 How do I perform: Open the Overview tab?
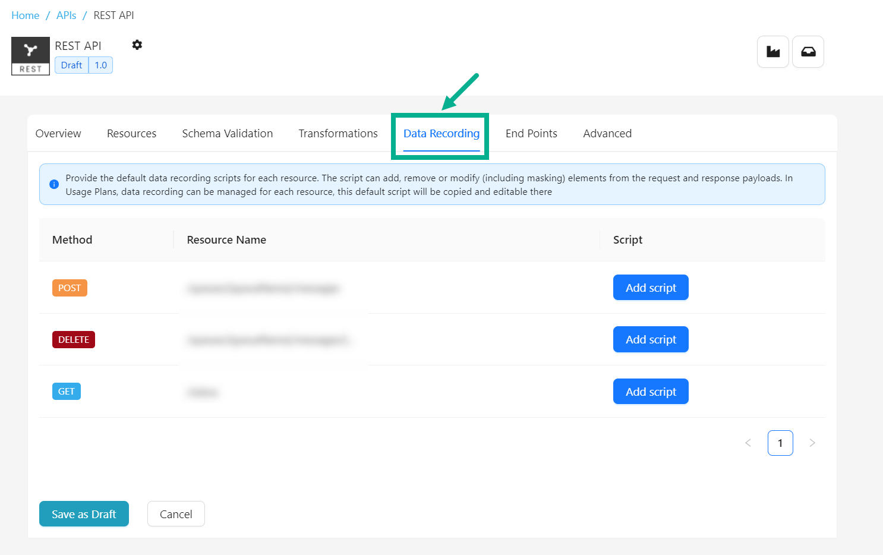(x=58, y=134)
